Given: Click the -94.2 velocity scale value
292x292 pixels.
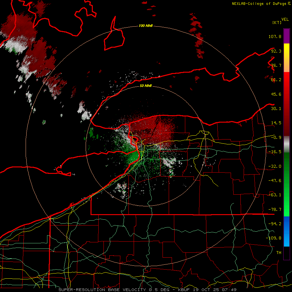Looking at the screenshot, I should click(x=275, y=224).
